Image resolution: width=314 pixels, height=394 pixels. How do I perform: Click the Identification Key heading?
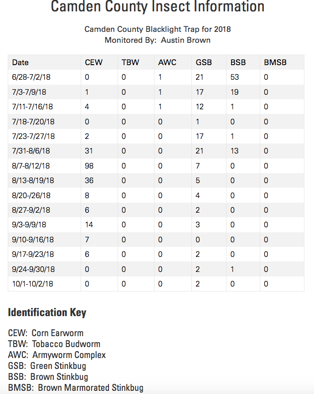point(47,312)
